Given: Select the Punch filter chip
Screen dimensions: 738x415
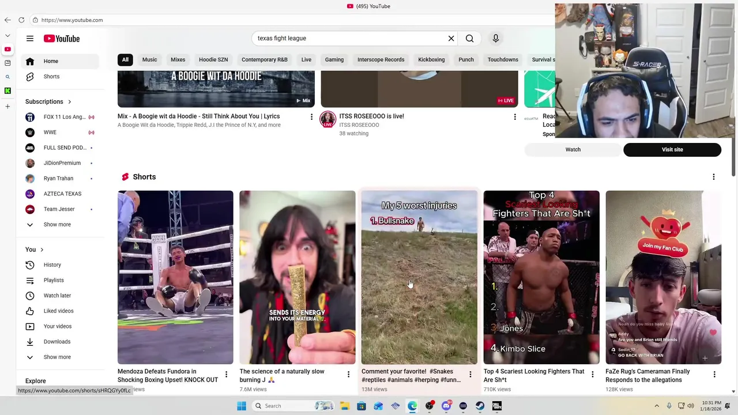Looking at the screenshot, I should pyautogui.click(x=466, y=59).
